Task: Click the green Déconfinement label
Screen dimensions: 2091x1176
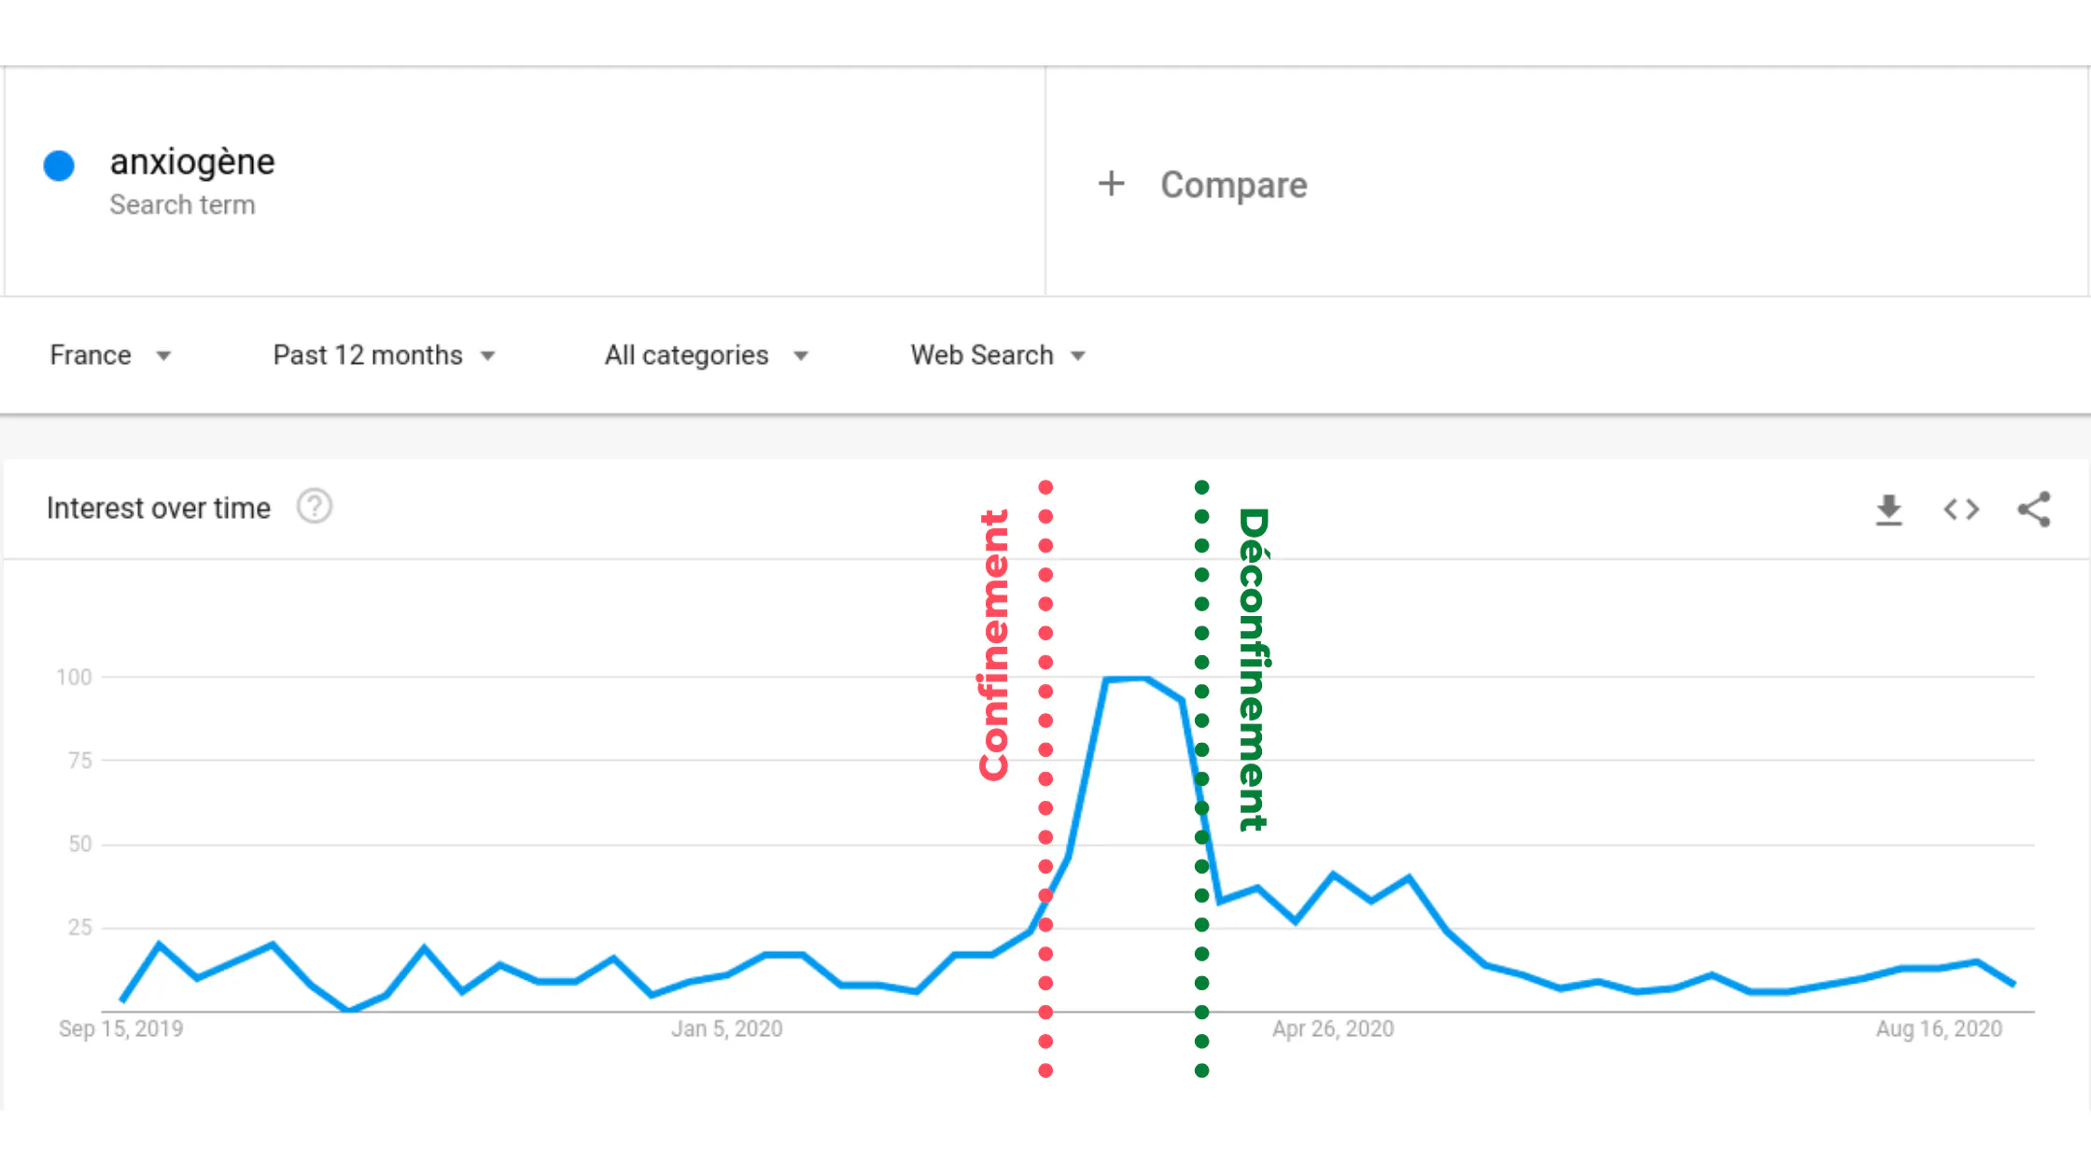Action: coord(1254,669)
